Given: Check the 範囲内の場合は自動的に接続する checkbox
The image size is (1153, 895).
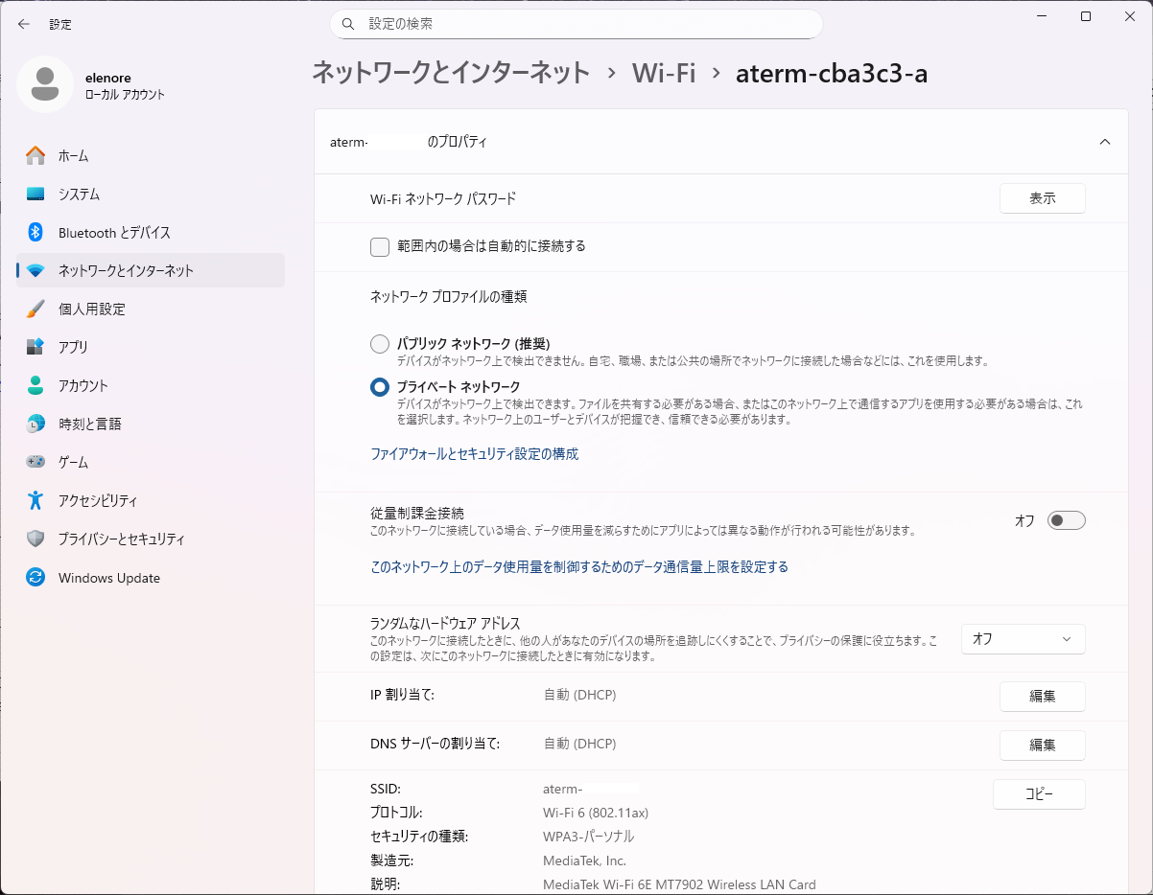Looking at the screenshot, I should coord(380,246).
